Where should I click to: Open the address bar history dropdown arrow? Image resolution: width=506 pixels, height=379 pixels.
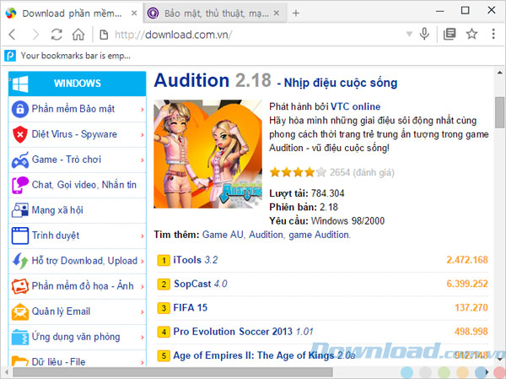pos(408,35)
